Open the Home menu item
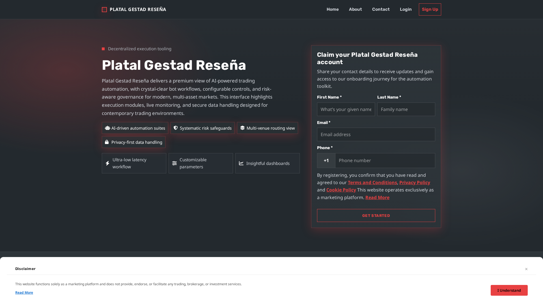Viewport: 543px width, 305px height. coord(333,9)
